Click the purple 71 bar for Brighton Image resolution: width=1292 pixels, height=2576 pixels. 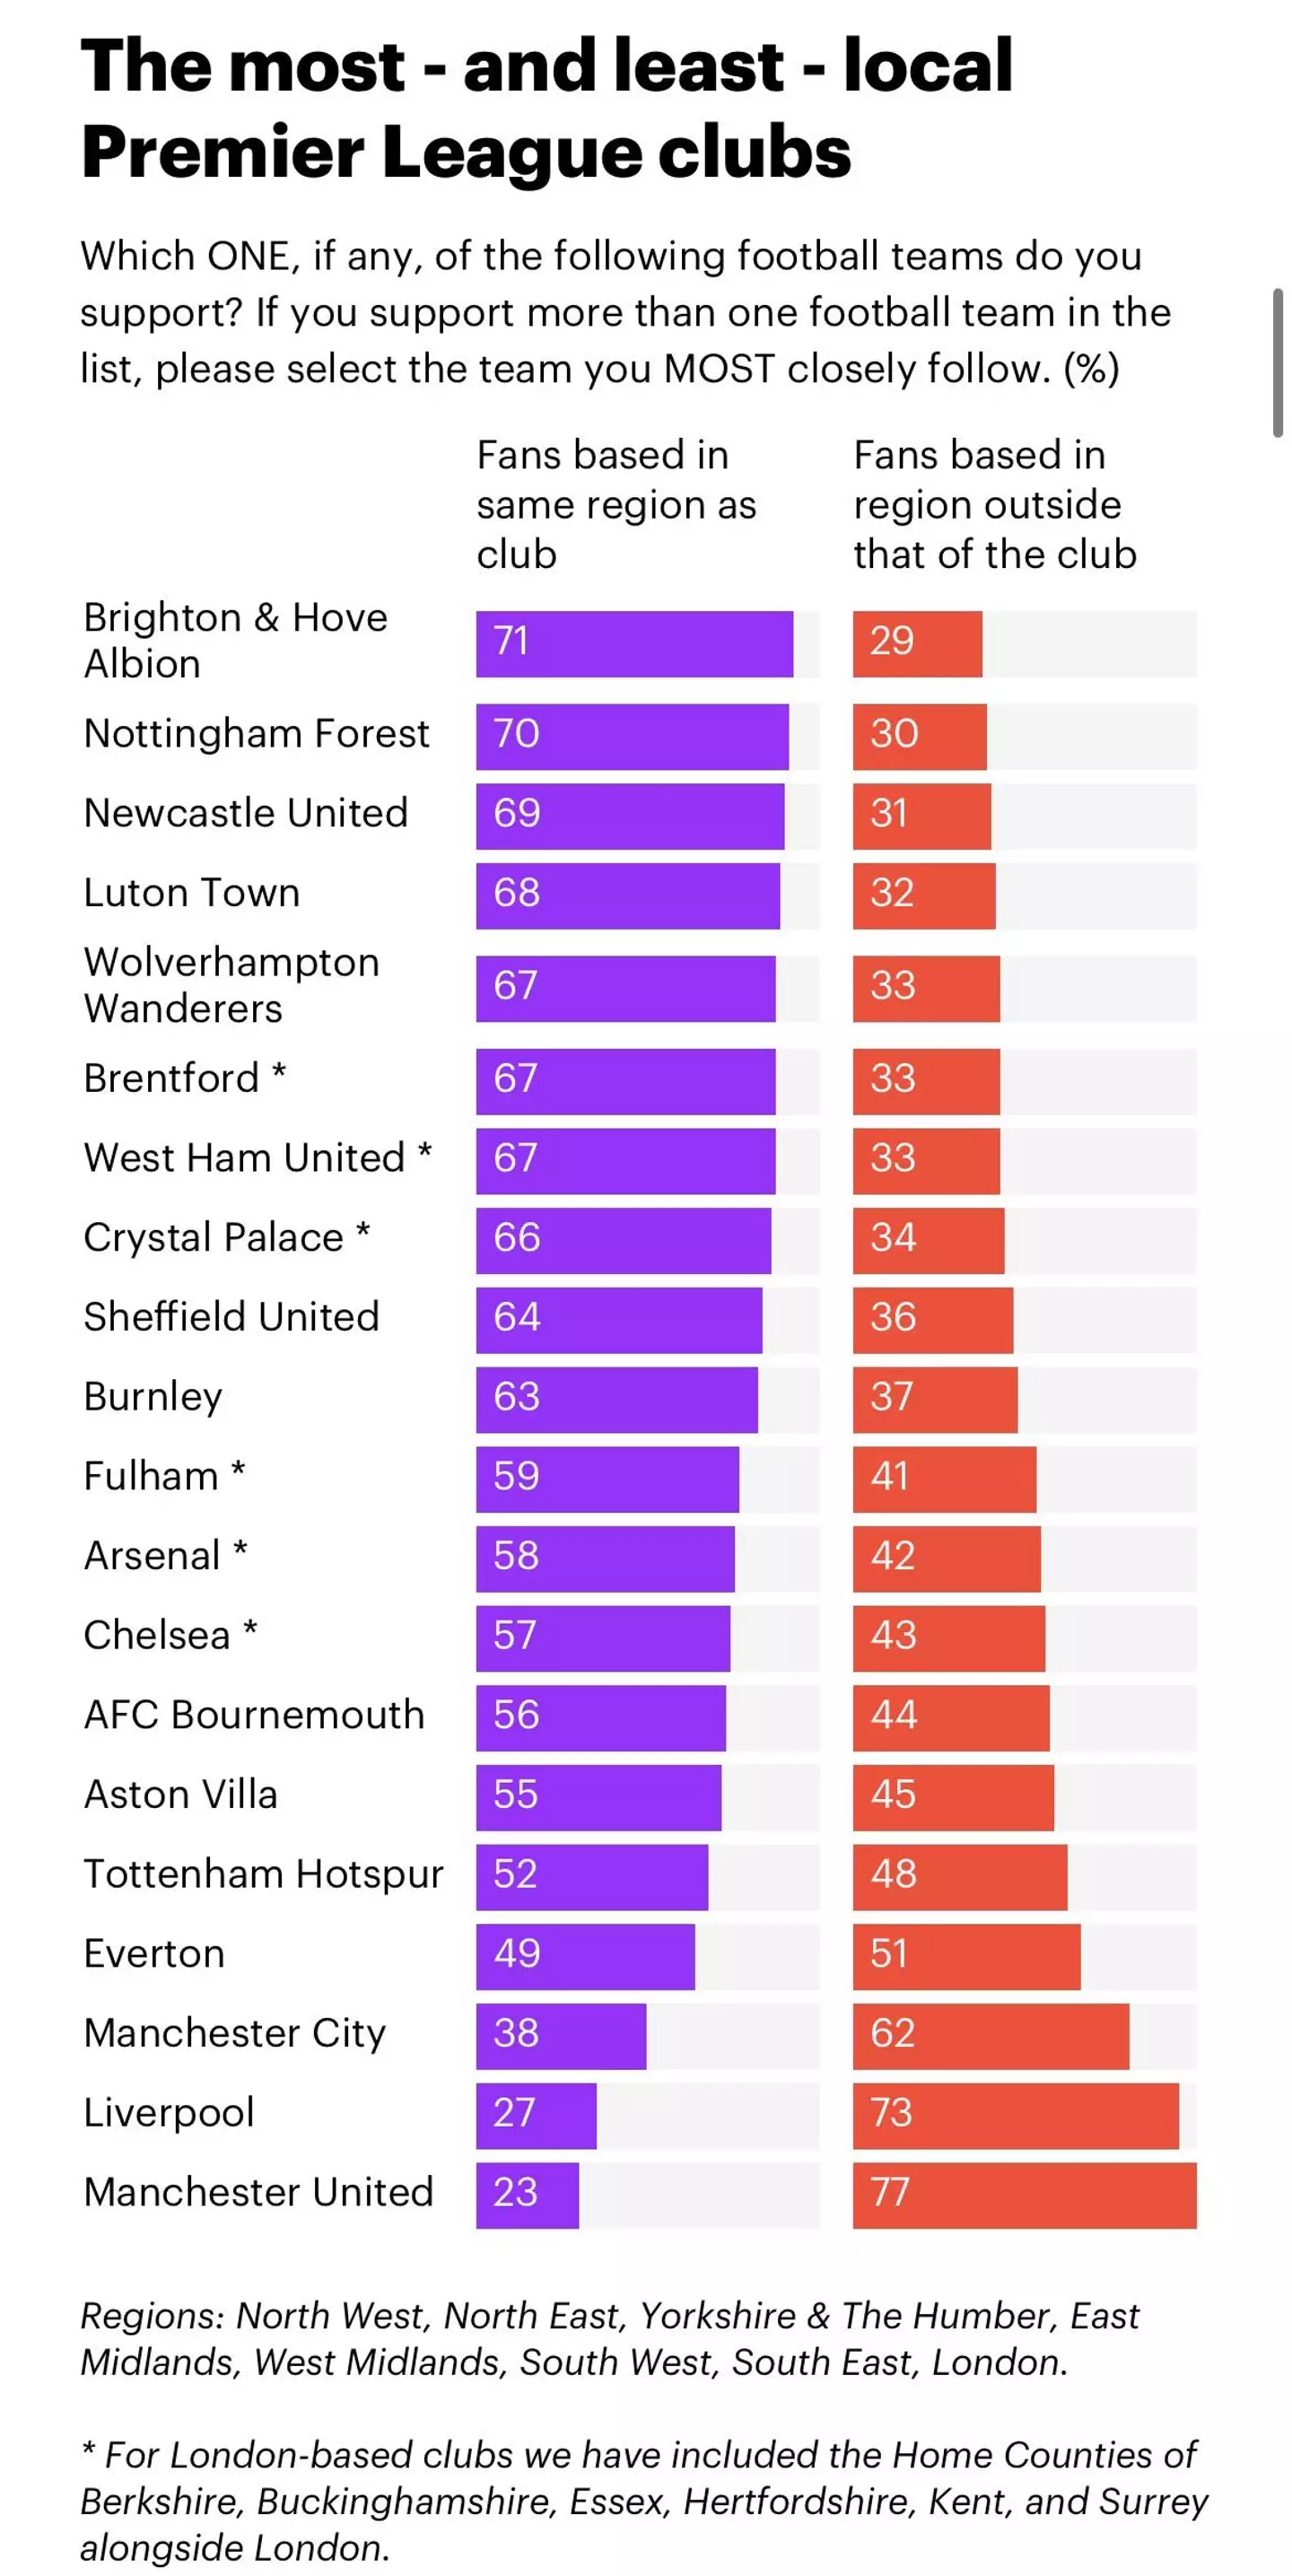click(634, 644)
